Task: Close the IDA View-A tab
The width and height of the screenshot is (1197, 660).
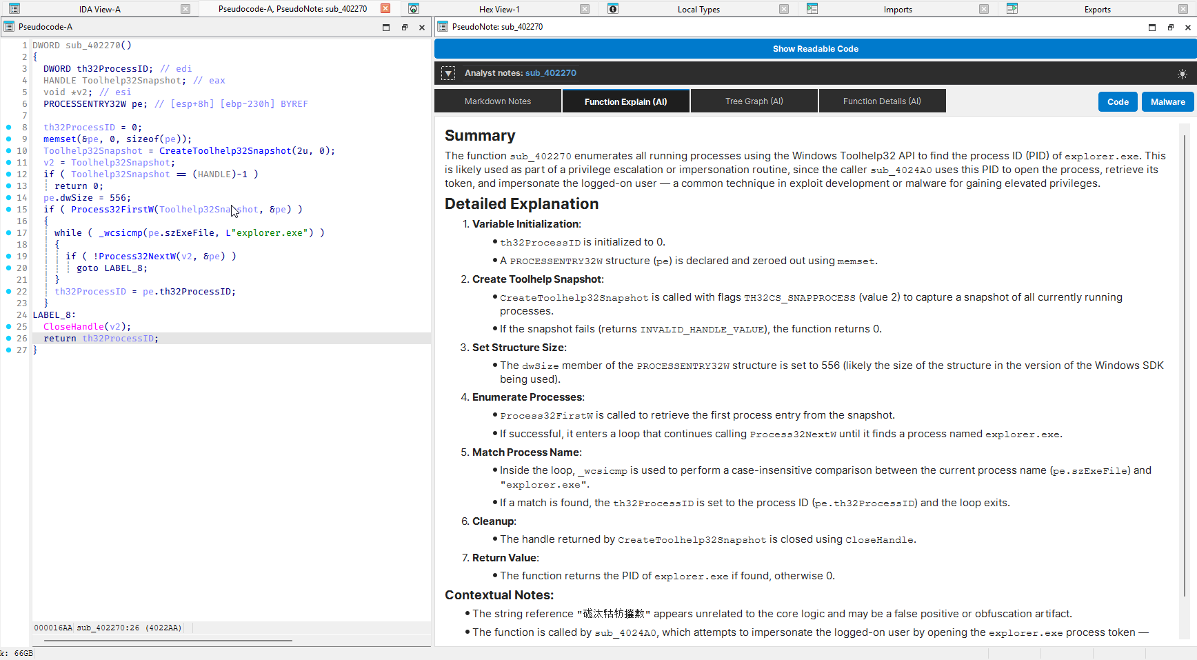Action: (185, 9)
